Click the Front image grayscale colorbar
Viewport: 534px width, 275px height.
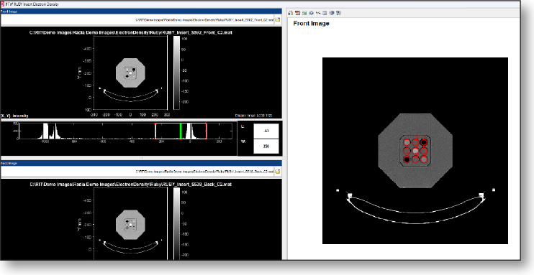point(176,73)
